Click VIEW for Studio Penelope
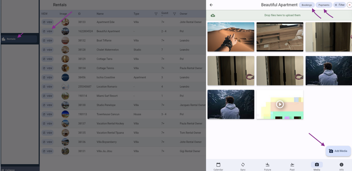Screen dimensions: 352x171 [x=47, y=105]
